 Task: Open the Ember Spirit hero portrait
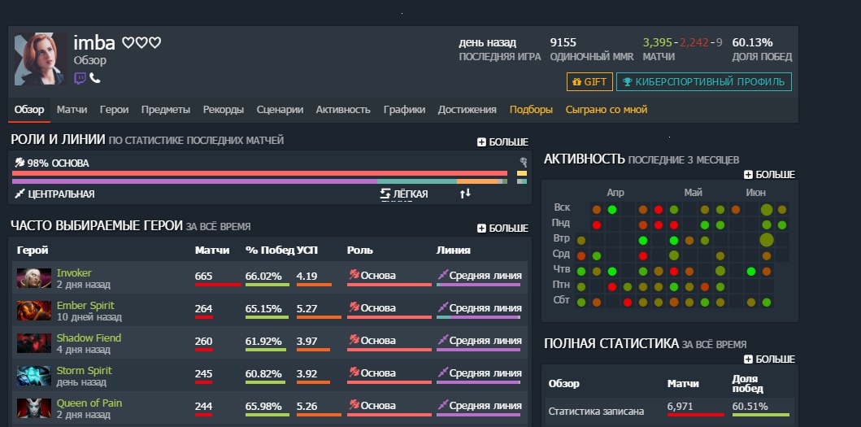pos(33,311)
